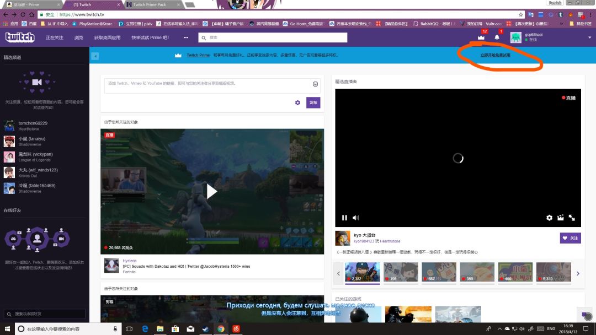Viewport: 596px width, 335px height.
Task: Open PlayStation Store bookmark
Action: (x=93, y=24)
